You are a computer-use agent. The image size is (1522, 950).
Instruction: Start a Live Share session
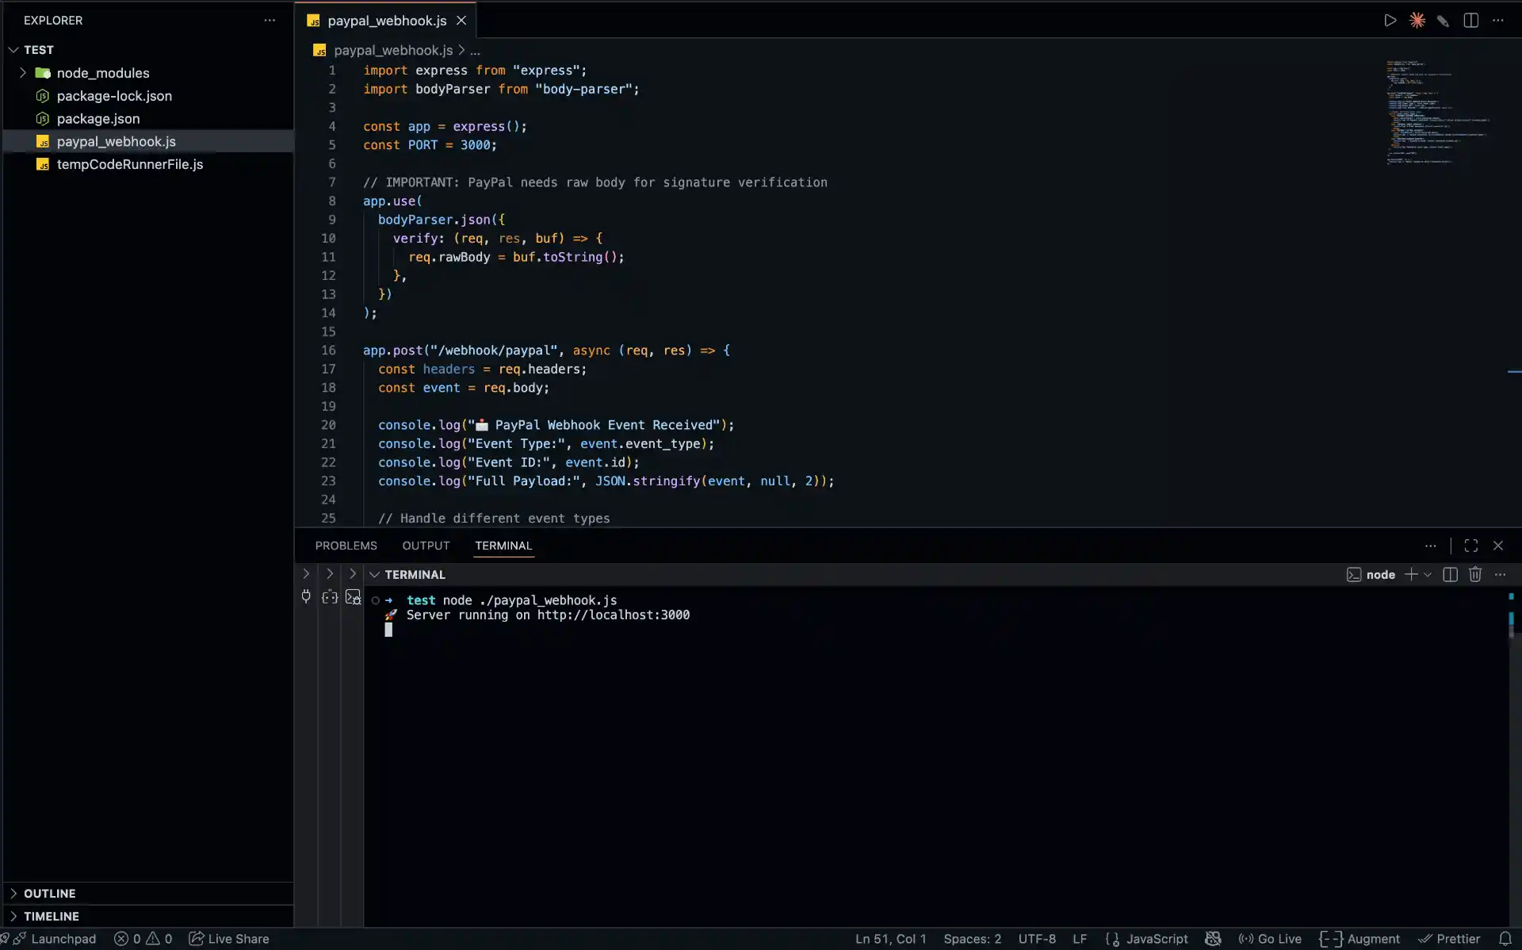229,939
